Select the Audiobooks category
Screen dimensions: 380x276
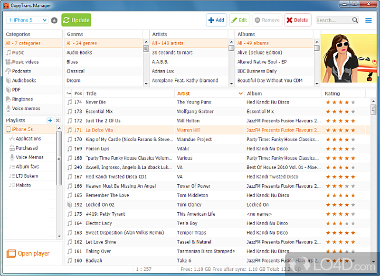pos(33,80)
